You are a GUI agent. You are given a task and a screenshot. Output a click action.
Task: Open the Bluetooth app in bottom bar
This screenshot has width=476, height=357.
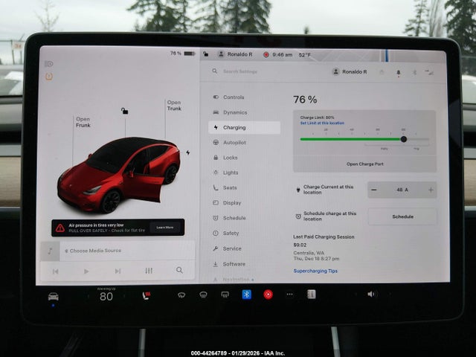pyautogui.click(x=246, y=295)
